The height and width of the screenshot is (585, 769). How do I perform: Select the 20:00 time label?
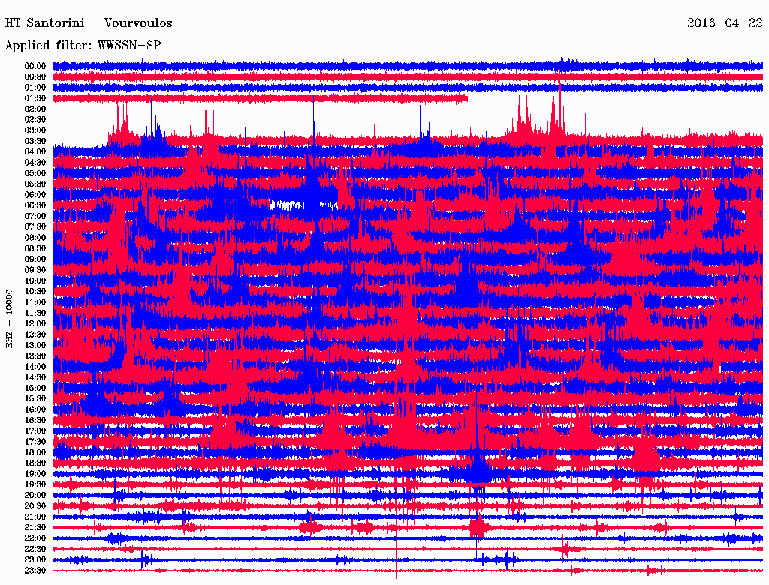coord(35,495)
